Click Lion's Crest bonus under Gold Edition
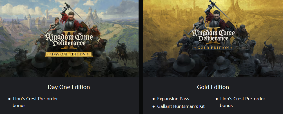Image resolution: width=283 pixels, height=114 pixels. pos(242,102)
